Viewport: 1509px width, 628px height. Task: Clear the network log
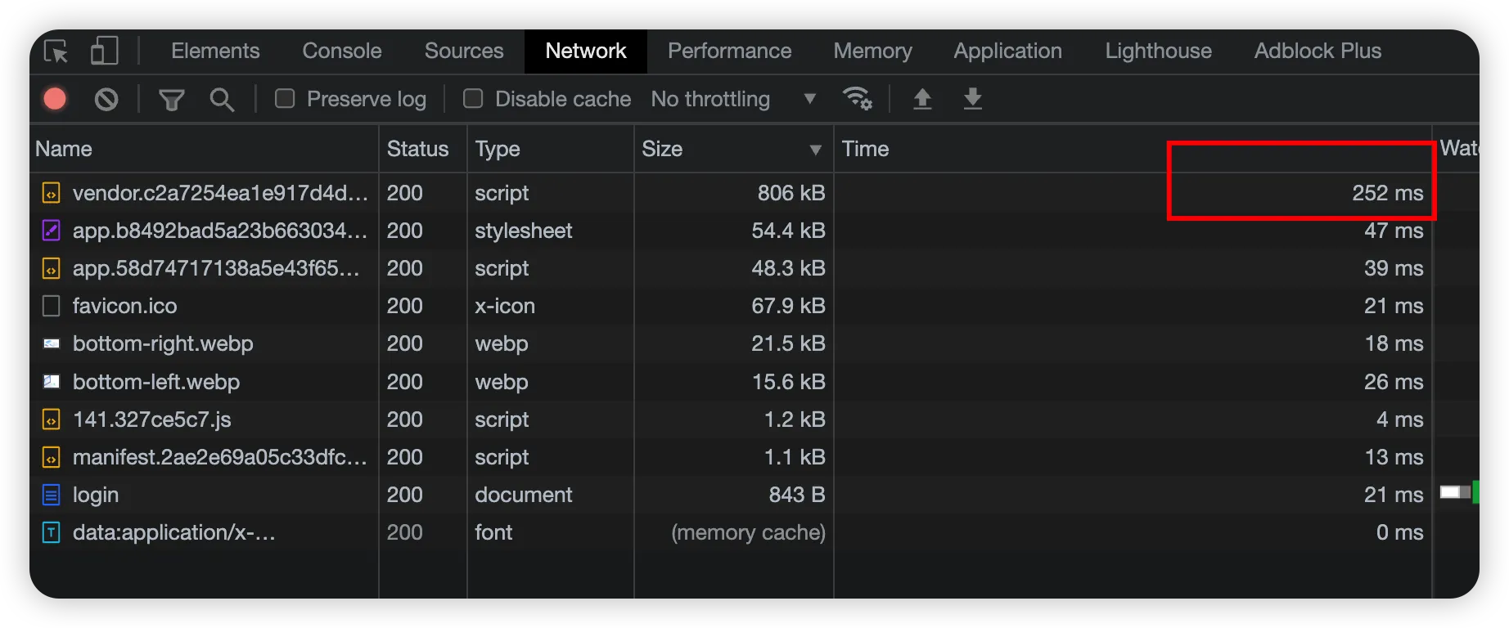click(106, 100)
